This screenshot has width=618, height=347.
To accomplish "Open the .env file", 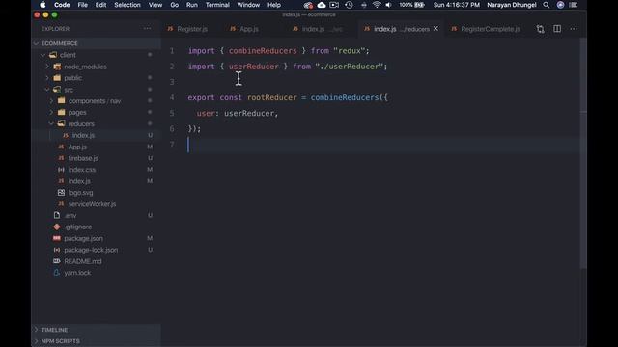I will (70, 216).
